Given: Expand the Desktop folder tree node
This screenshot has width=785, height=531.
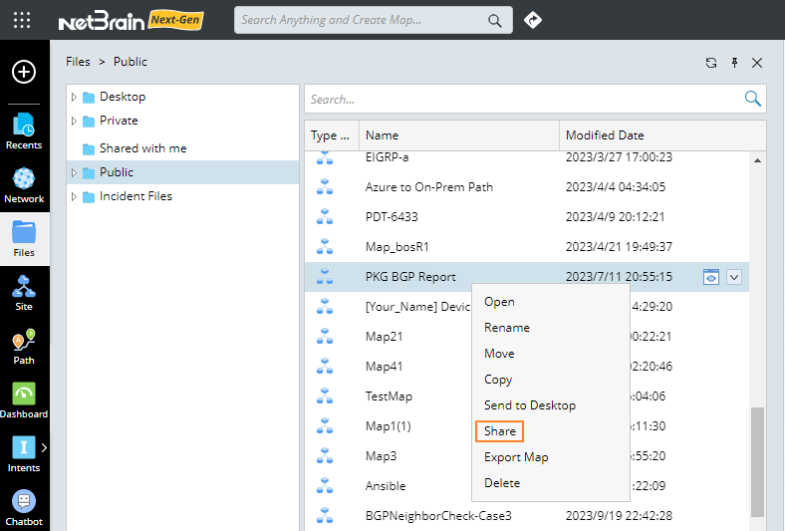Looking at the screenshot, I should 74,97.
